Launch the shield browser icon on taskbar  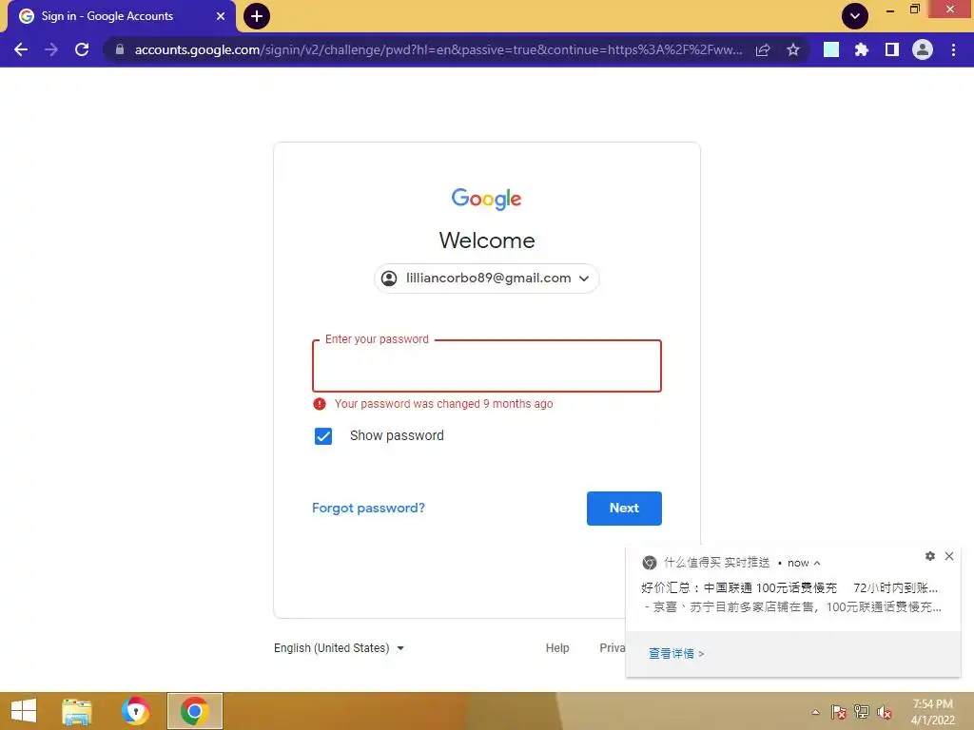135,711
